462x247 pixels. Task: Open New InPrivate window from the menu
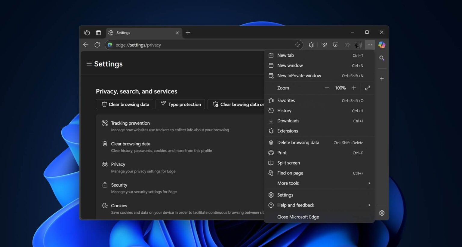tap(299, 75)
